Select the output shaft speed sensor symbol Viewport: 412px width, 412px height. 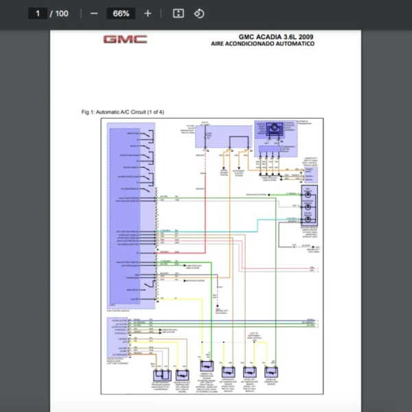[275, 129]
